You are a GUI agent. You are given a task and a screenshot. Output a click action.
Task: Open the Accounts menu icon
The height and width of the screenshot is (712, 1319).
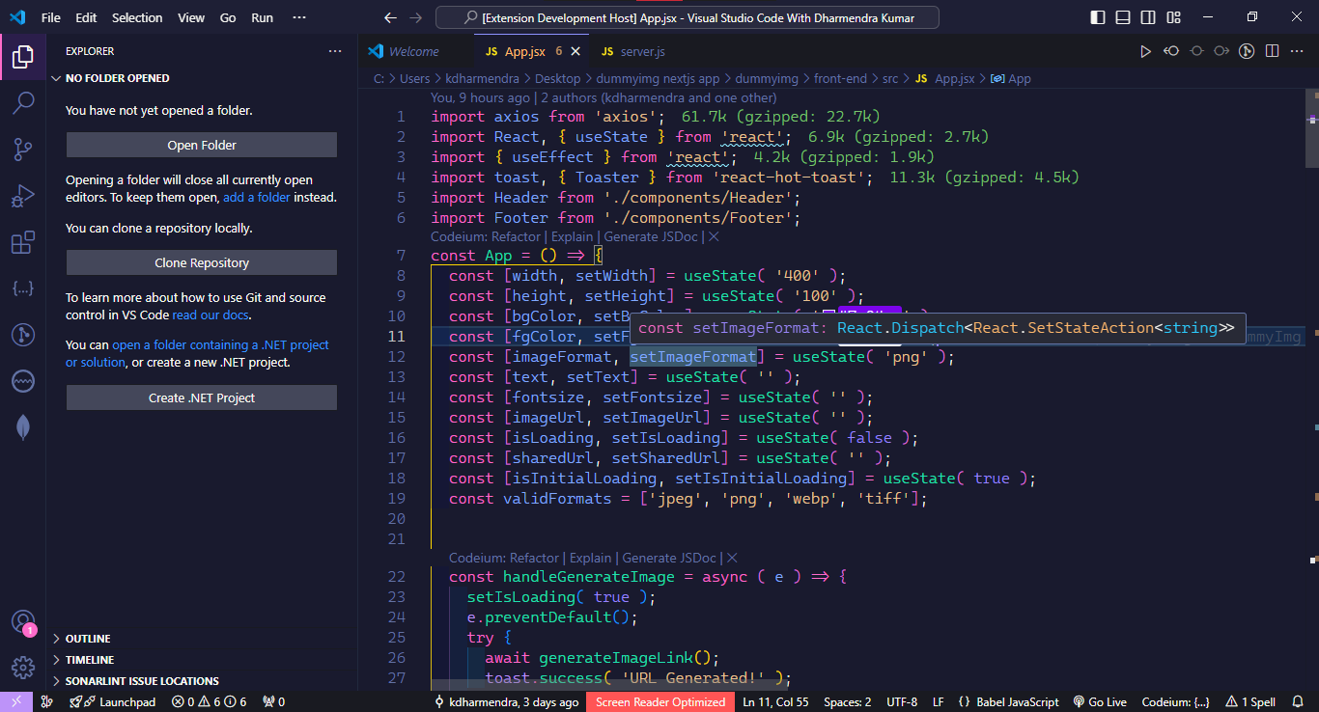pos(23,622)
